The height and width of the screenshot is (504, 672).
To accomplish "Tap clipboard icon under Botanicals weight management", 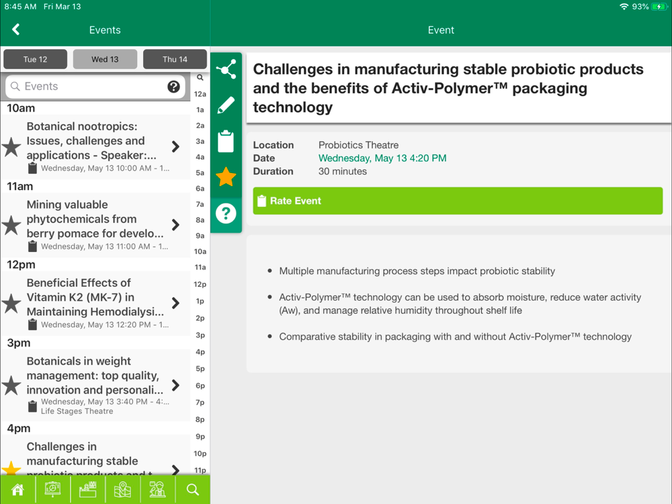I will (32, 407).
